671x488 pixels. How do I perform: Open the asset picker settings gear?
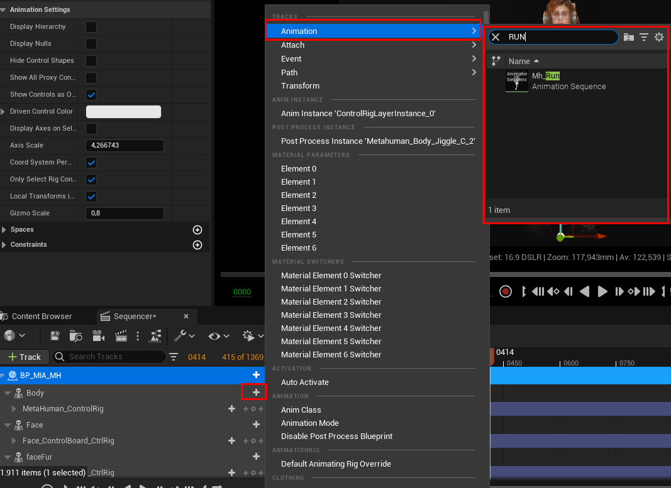(x=659, y=37)
